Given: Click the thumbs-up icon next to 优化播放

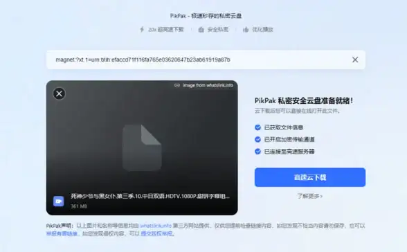Looking at the screenshot, I should 246,30.
